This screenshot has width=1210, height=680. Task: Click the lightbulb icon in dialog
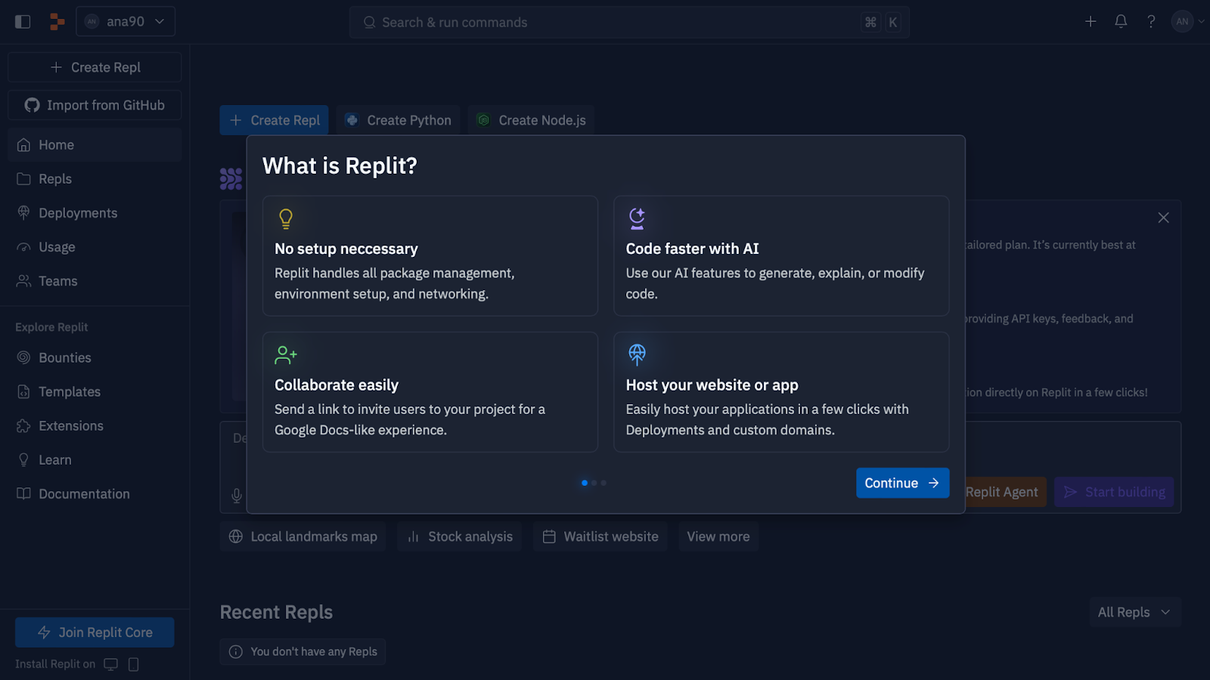coord(286,218)
